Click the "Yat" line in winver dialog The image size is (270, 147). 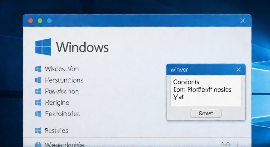tap(178, 97)
